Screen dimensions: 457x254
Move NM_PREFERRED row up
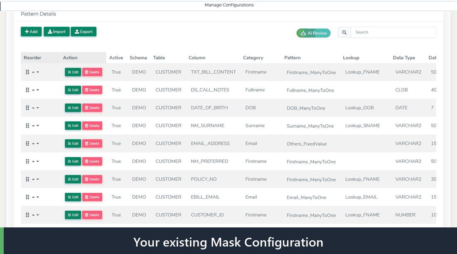click(x=33, y=161)
